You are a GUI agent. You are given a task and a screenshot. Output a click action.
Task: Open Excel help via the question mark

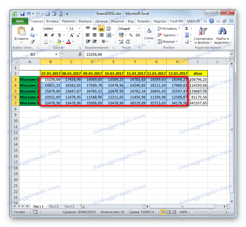pos(212,21)
